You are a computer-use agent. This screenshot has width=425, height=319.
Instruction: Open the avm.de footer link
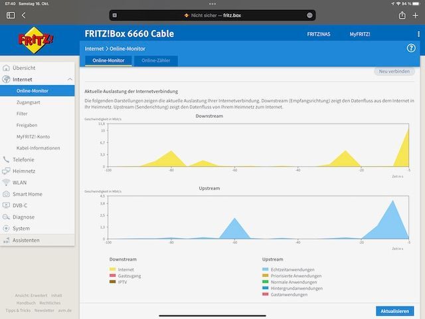pyautogui.click(x=65, y=310)
